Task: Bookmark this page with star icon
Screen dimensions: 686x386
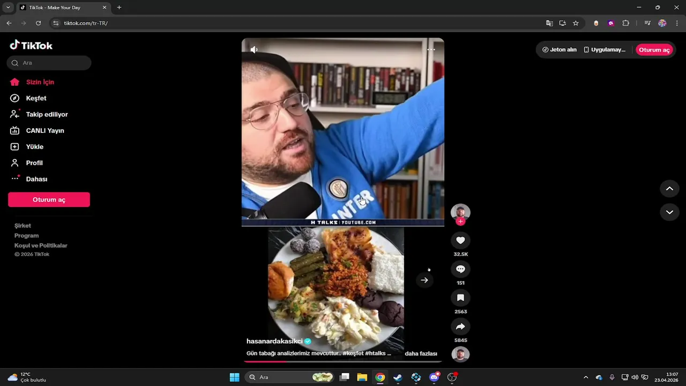Action: [576, 23]
